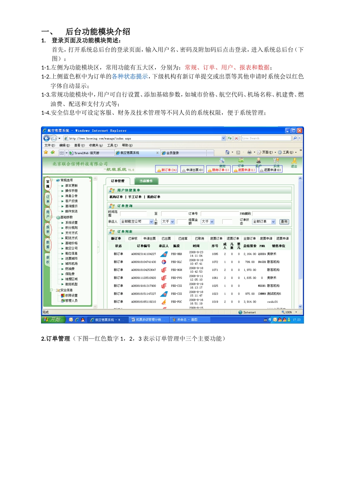The image size is (345, 488).
Task: Switch to the 当前操作 tab
Action: [146, 181]
